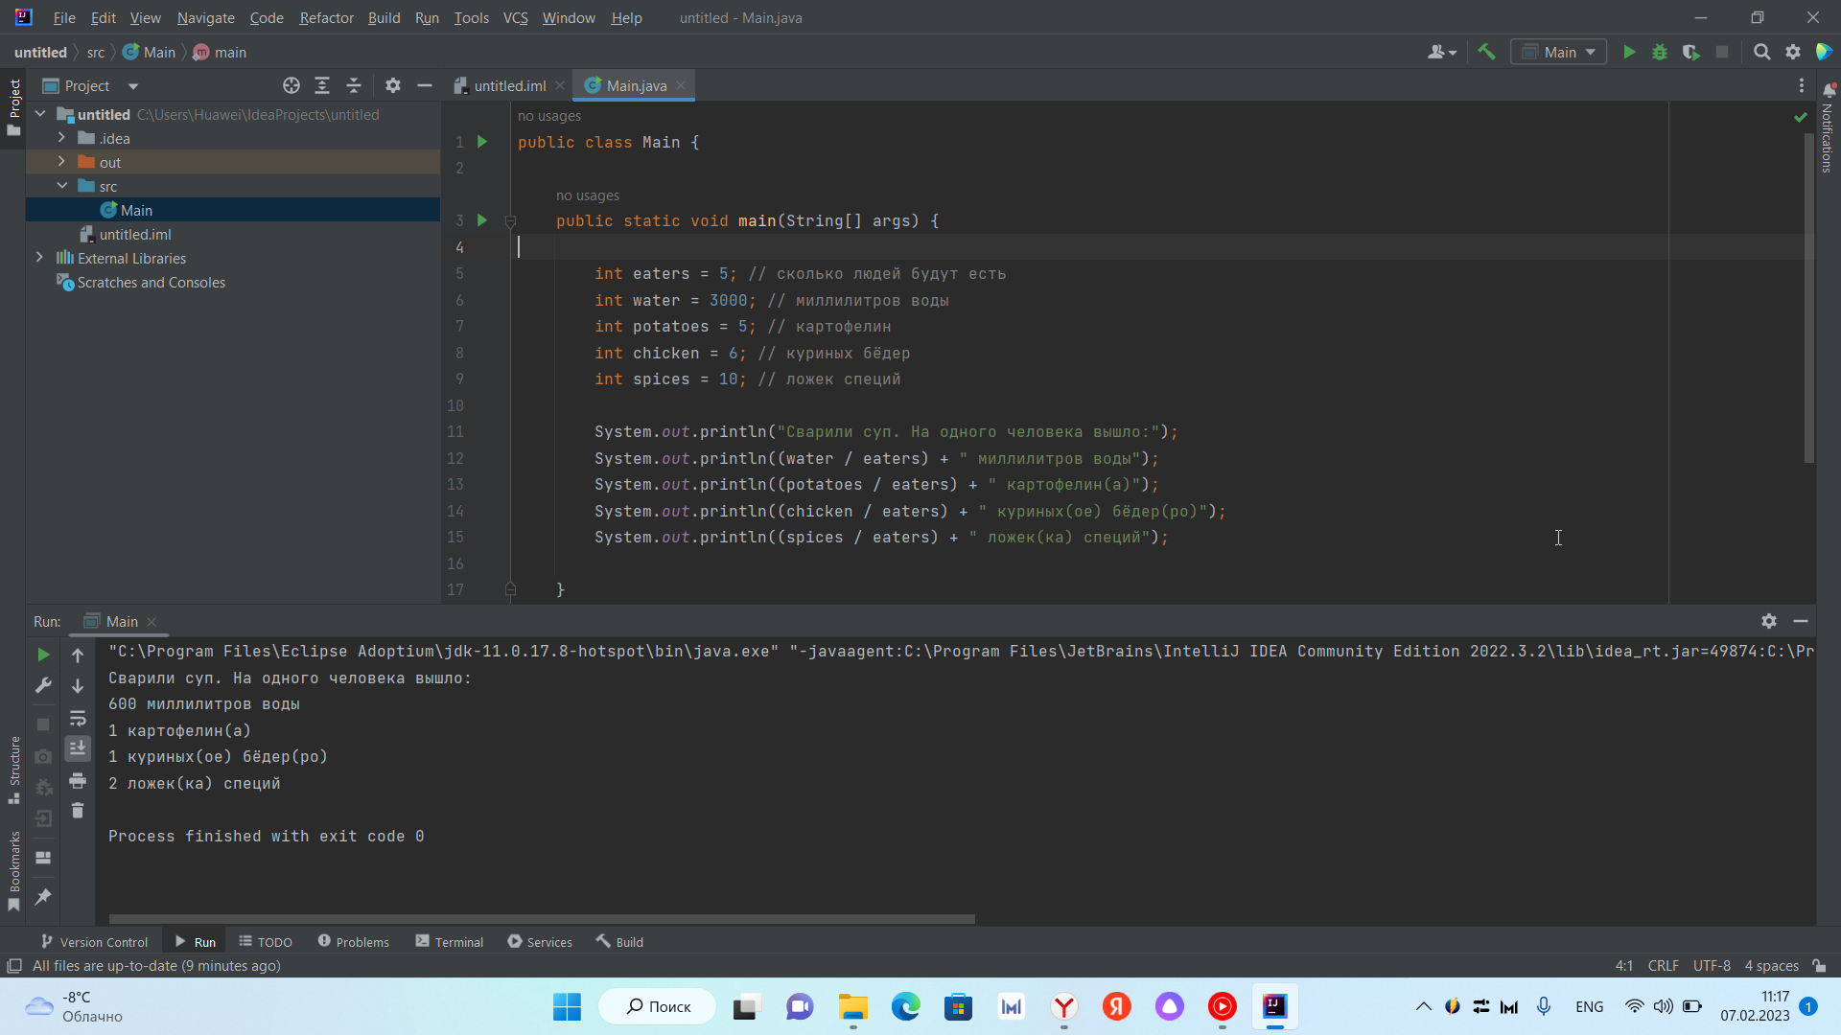Start debugging with the bug icon
The image size is (1841, 1035).
(1660, 52)
